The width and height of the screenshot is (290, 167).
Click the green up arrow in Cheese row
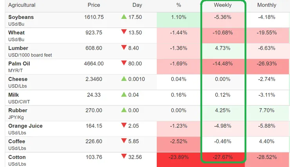(124, 79)
